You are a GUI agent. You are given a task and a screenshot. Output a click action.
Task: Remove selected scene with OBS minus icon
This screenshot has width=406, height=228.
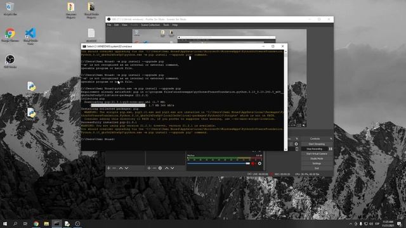(x=114, y=168)
